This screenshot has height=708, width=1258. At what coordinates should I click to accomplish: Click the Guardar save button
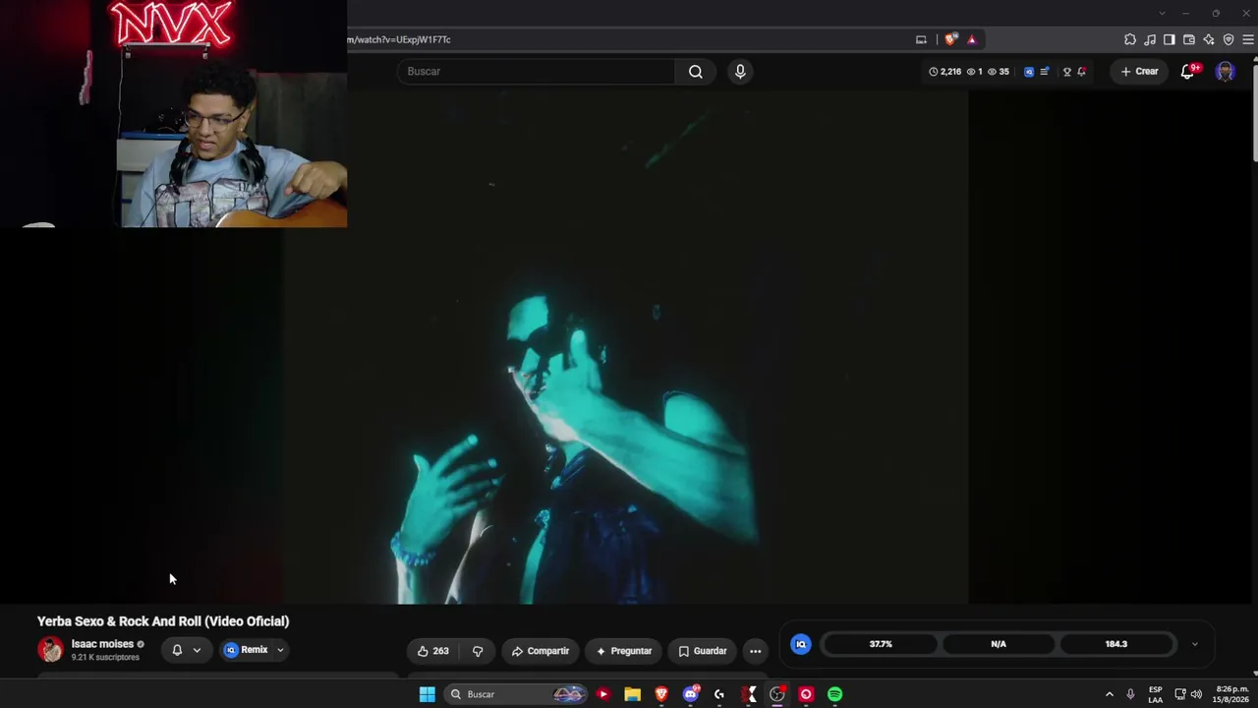(x=703, y=651)
